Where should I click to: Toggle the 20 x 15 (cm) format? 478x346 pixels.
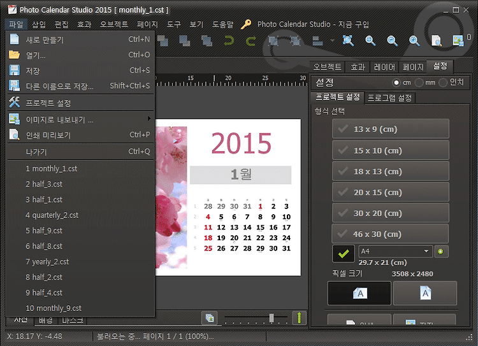tap(391, 192)
